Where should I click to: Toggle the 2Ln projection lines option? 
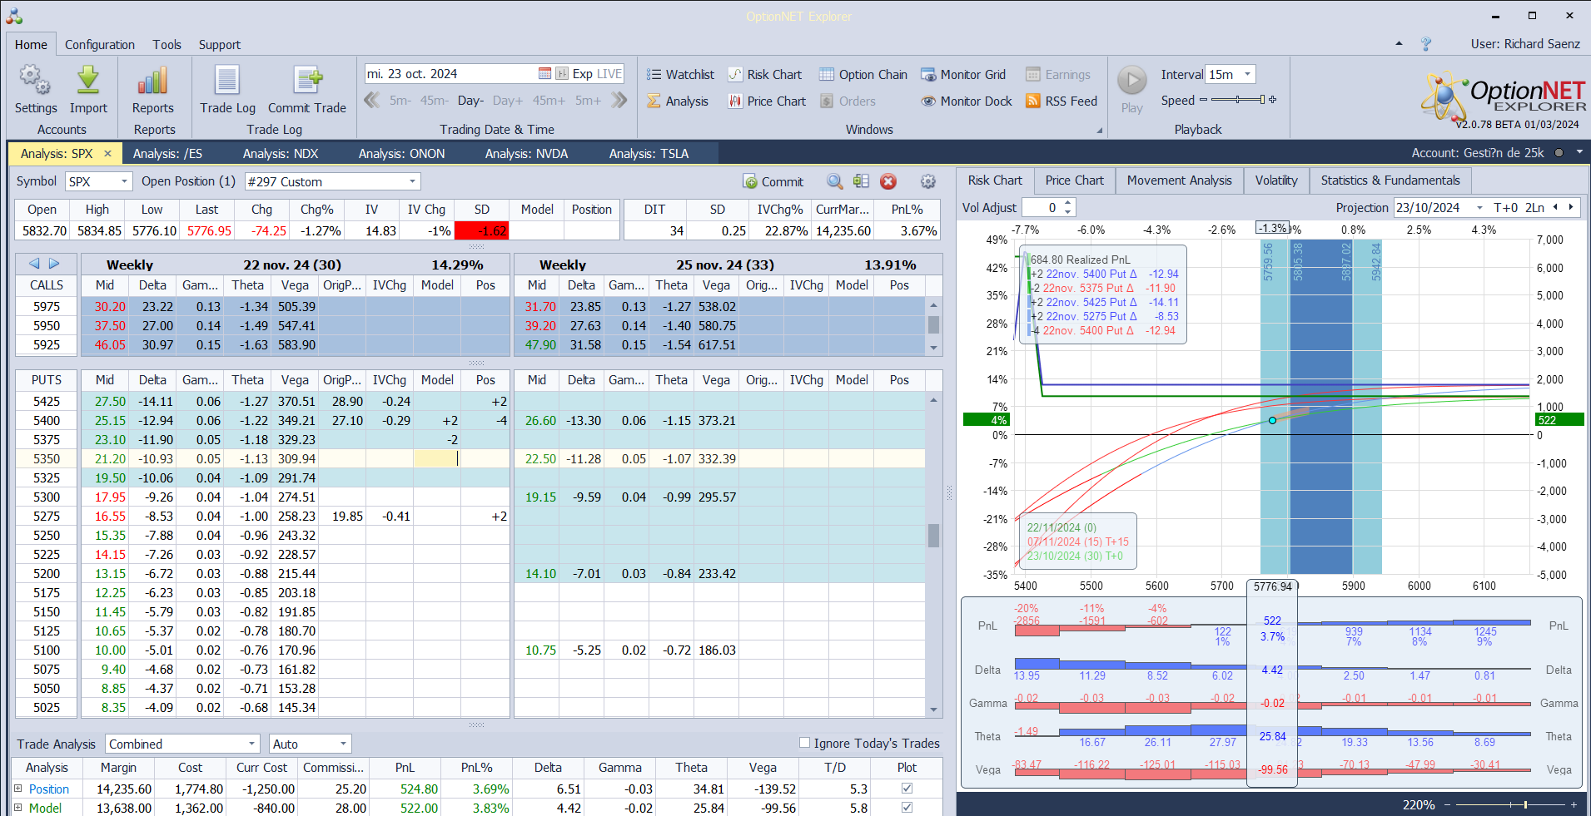(x=1534, y=208)
